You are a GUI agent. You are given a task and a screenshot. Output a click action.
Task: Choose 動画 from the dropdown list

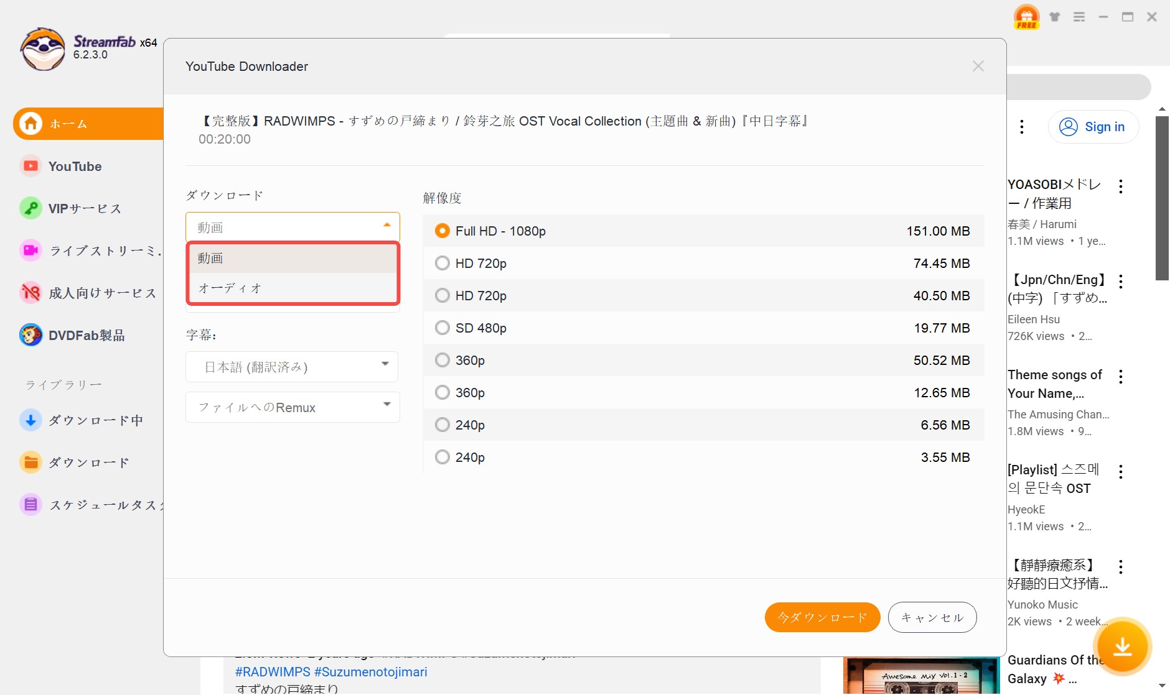pos(292,258)
